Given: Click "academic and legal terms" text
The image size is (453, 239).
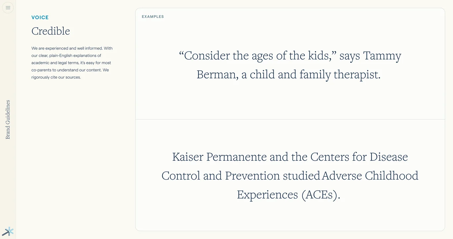Looking at the screenshot, I should (55, 63).
